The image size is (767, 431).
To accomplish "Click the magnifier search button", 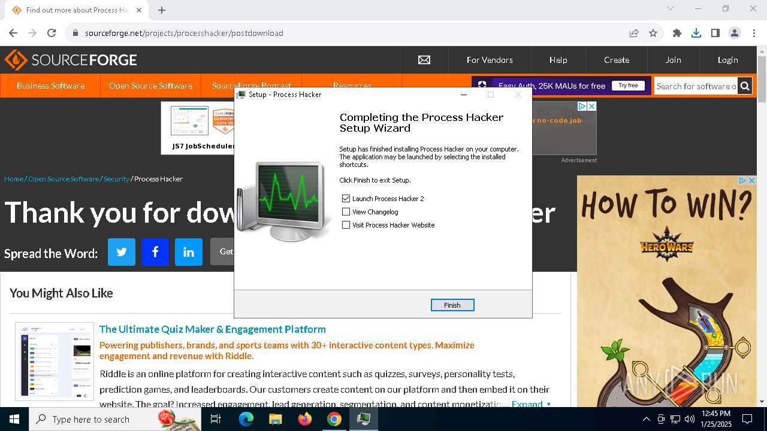I will coord(745,86).
